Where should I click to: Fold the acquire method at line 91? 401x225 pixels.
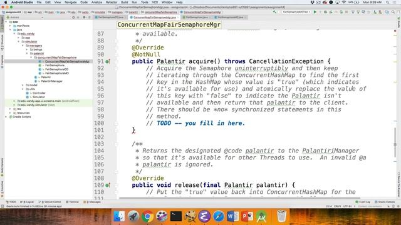(116, 61)
